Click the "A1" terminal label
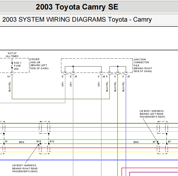Viewport: 178px width, 176px height. (x=9, y=76)
